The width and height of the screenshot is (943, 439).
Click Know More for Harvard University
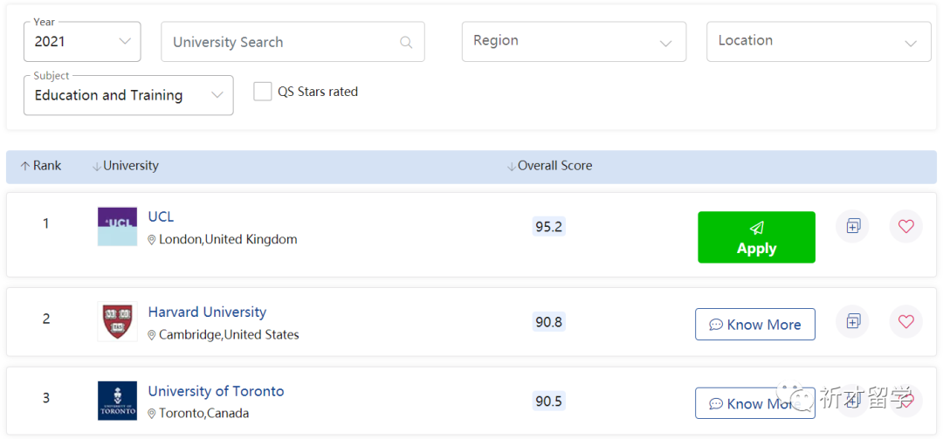pyautogui.click(x=755, y=325)
